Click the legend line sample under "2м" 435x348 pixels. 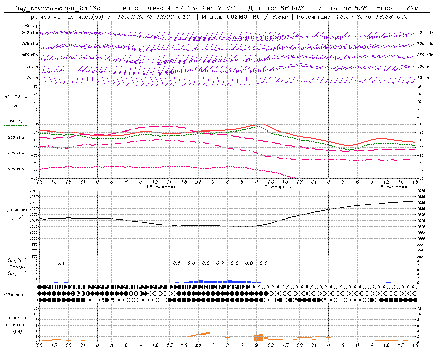(16, 110)
